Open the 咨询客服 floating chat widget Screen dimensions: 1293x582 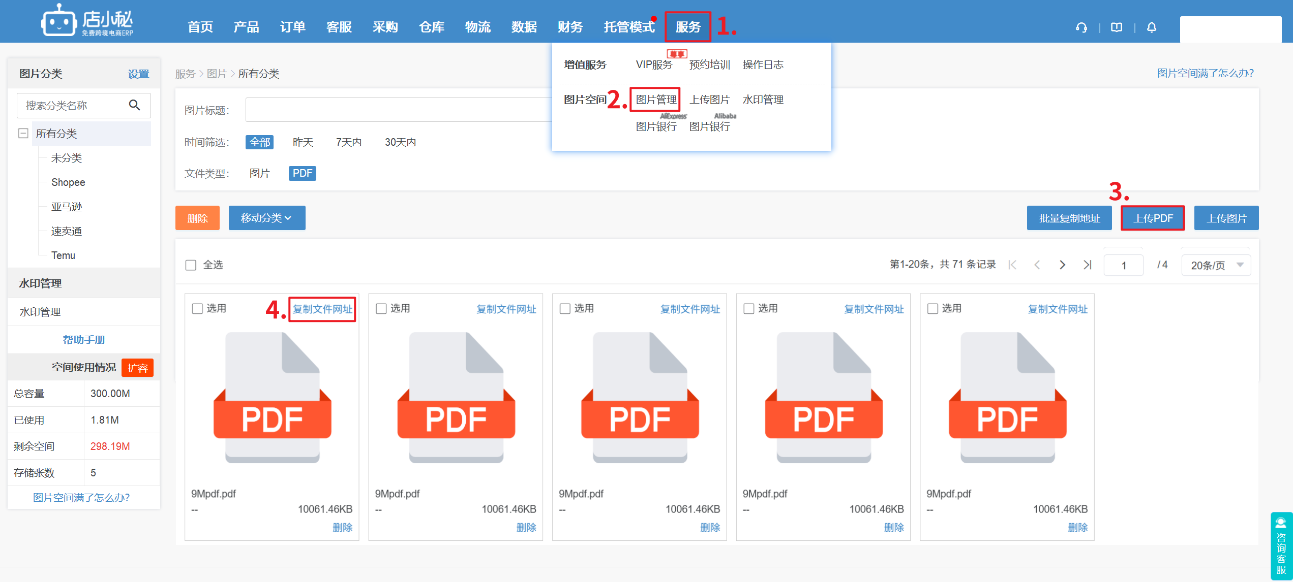click(1281, 545)
